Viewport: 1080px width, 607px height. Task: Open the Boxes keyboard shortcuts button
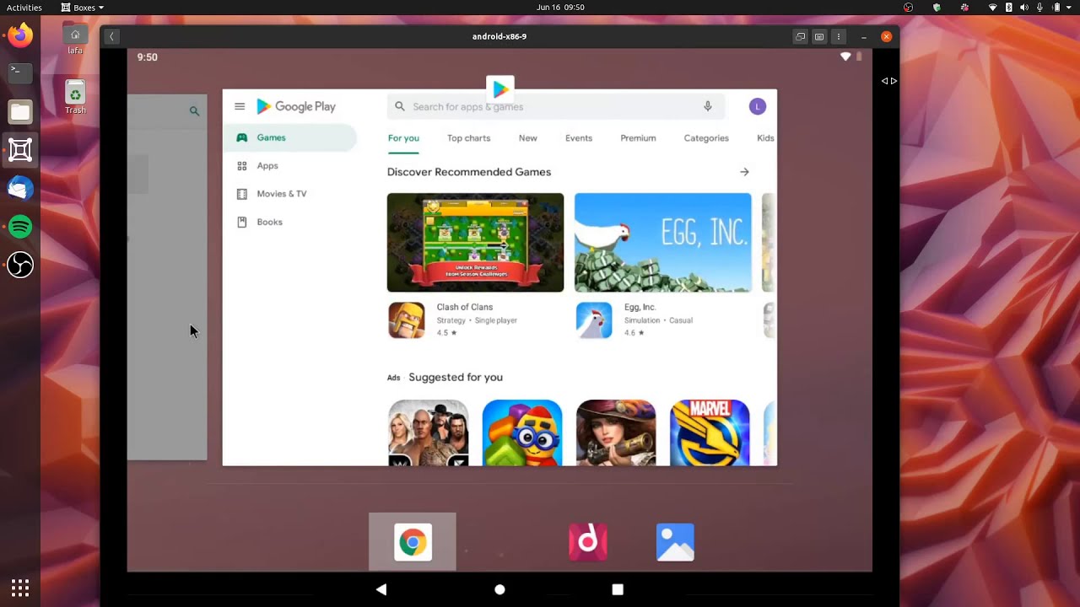pyautogui.click(x=819, y=36)
